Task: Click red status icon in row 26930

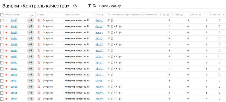Action: pos(39,63)
